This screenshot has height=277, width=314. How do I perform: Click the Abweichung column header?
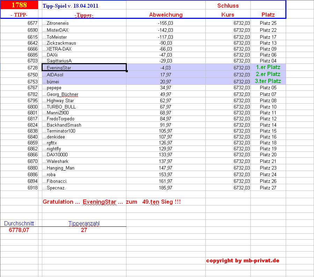(x=166, y=15)
